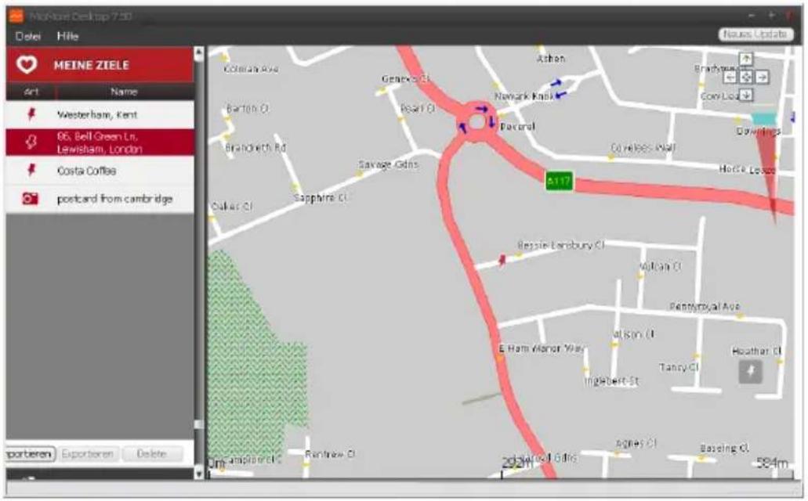This screenshot has width=808, height=501.
Task: Select 86, Bell Green Ln, Lewisham row
Action: click(x=100, y=142)
